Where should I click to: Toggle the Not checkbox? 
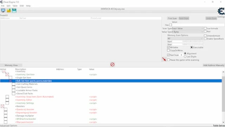click(205, 31)
